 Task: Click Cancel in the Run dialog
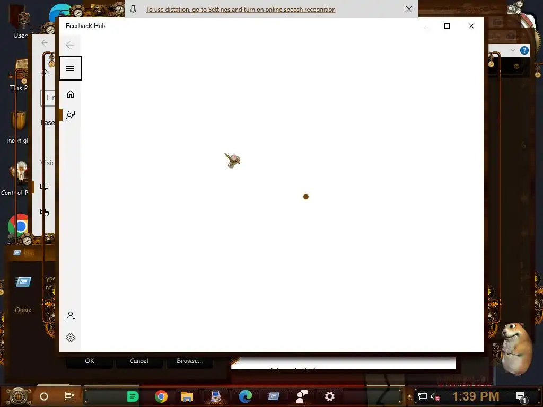point(139,361)
